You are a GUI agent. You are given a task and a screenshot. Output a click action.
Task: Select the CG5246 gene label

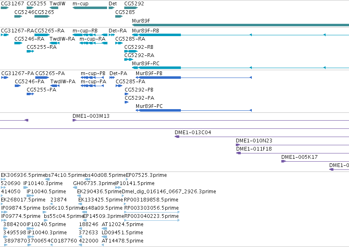point(24,12)
